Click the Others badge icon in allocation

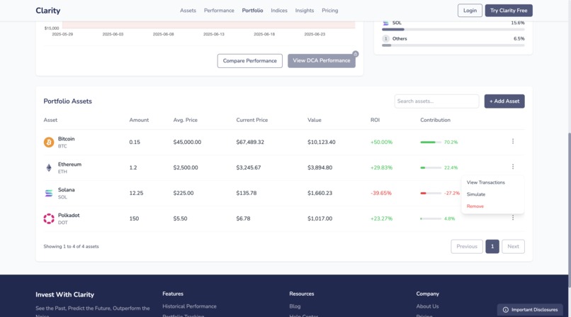(385, 38)
